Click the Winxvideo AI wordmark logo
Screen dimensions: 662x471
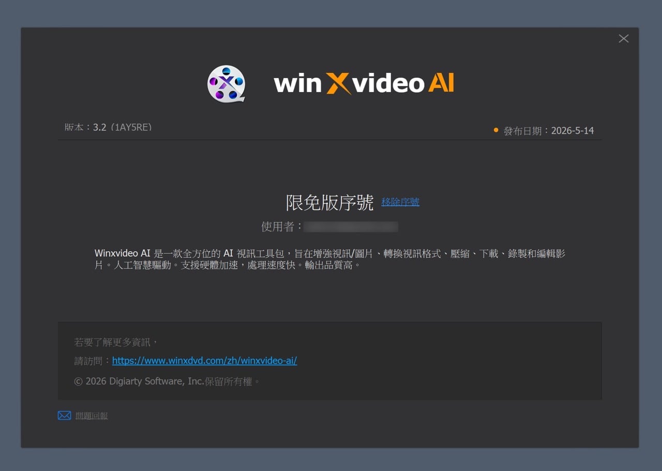tap(364, 83)
